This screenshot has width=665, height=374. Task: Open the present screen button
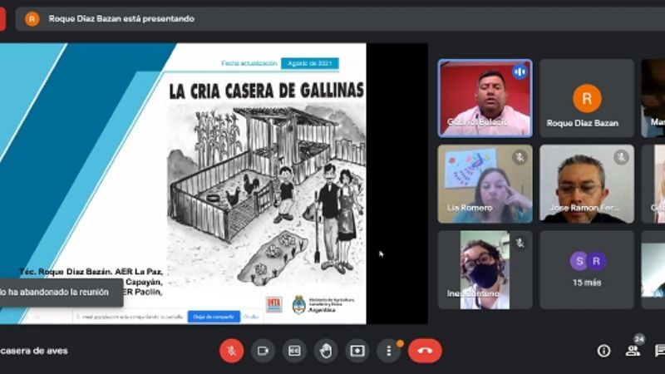tap(357, 351)
